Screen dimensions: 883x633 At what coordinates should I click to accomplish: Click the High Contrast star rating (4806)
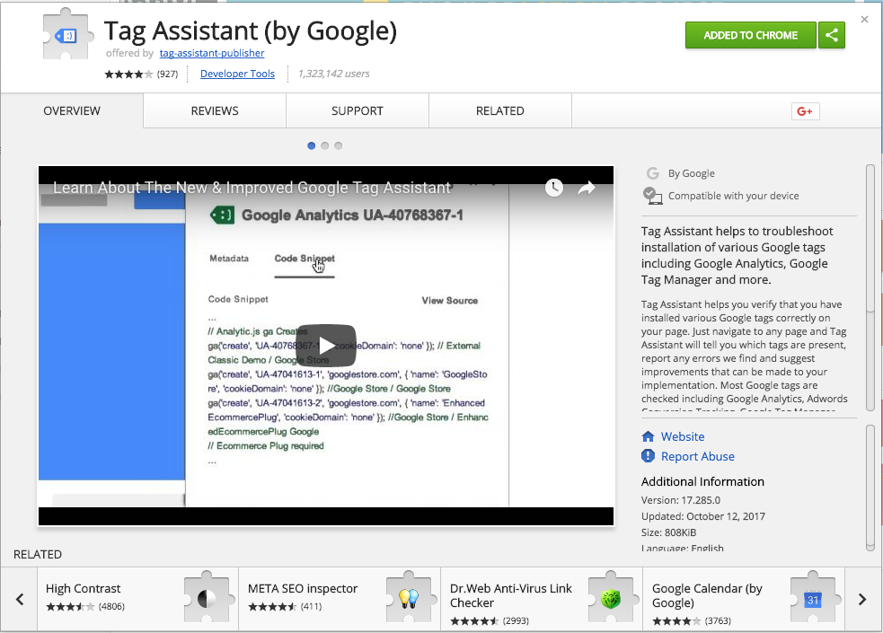coord(85,607)
